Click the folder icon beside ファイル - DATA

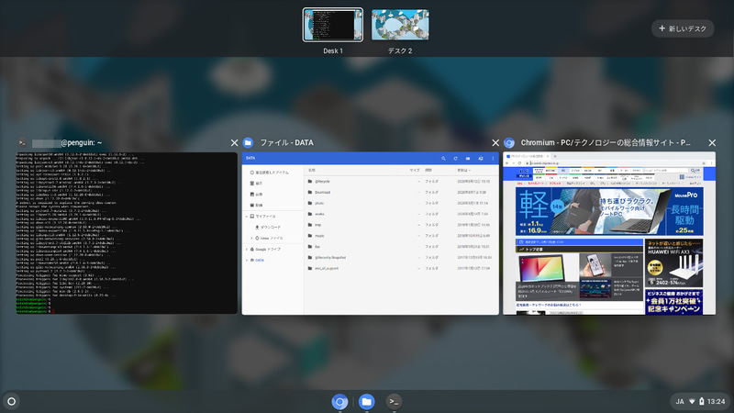click(248, 143)
